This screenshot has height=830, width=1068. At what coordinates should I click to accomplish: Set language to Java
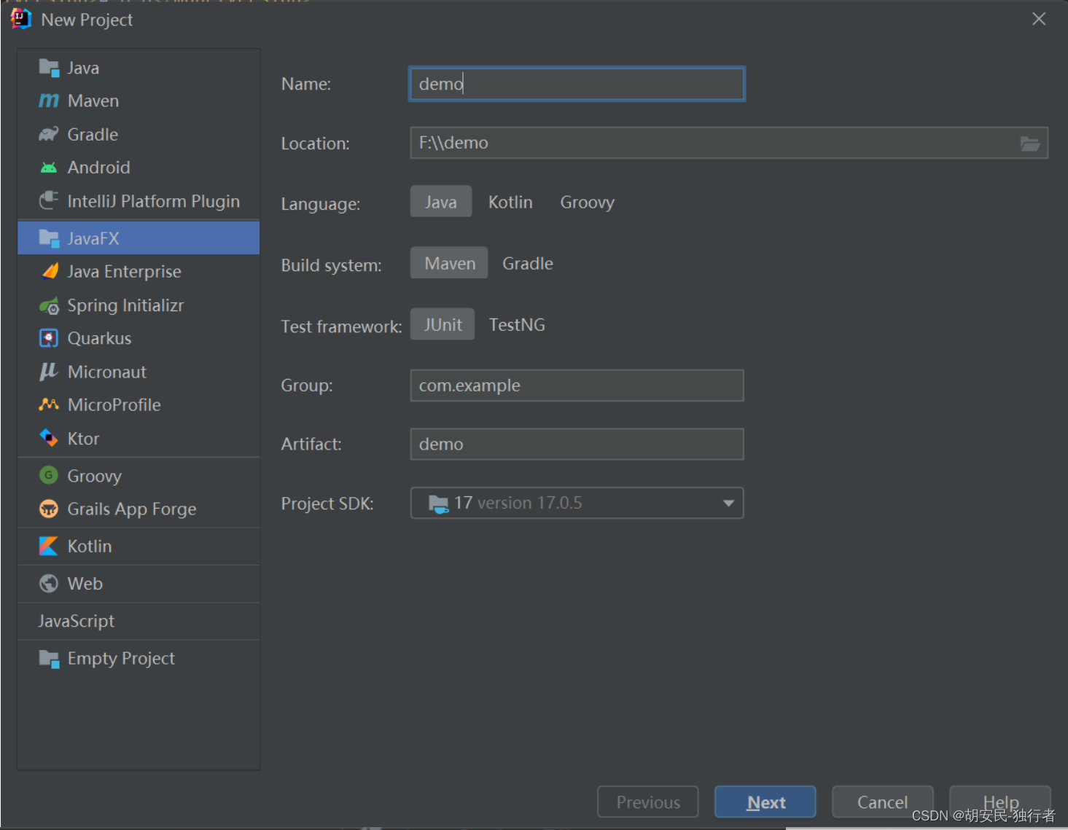[441, 202]
